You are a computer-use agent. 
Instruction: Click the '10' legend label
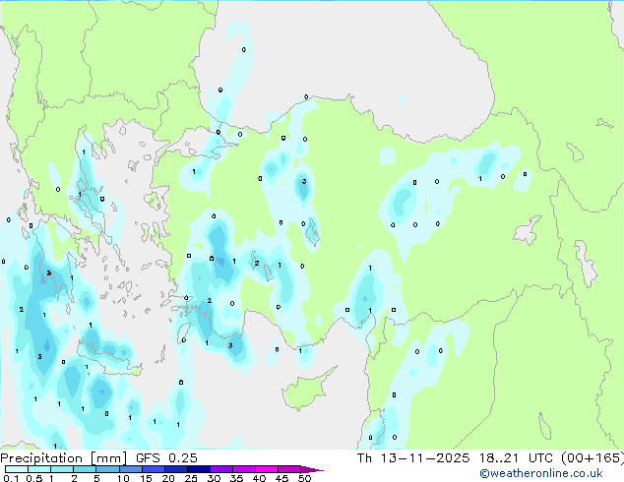tap(123, 478)
